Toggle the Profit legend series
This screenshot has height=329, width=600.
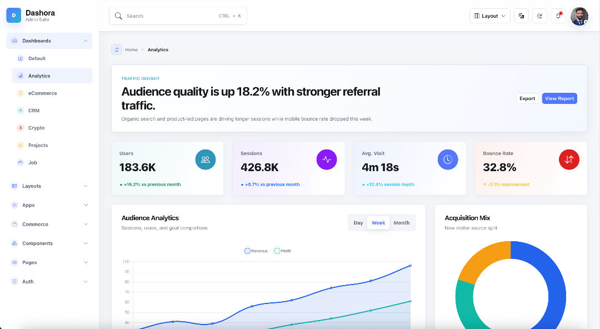pos(282,251)
